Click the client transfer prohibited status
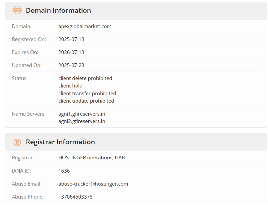 pos(87,93)
